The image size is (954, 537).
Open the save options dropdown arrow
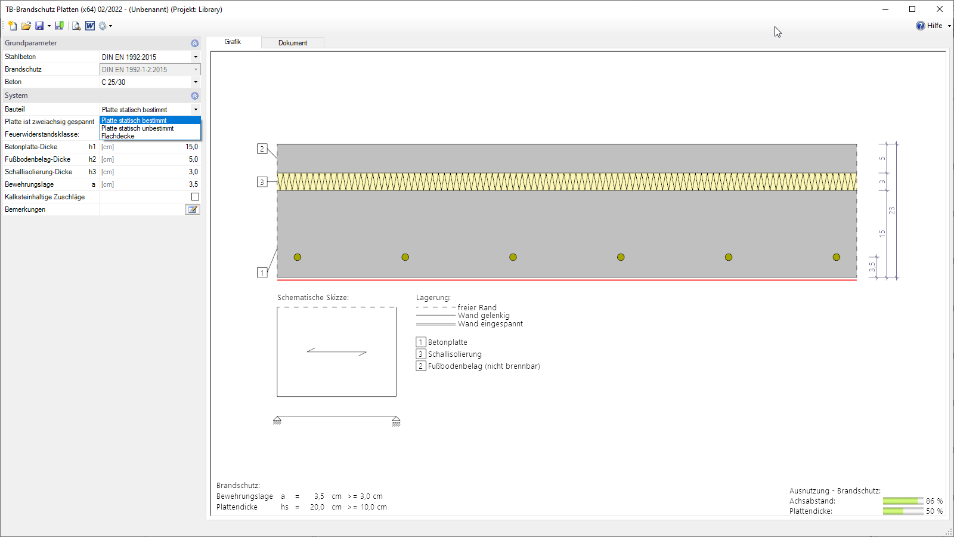coord(49,26)
